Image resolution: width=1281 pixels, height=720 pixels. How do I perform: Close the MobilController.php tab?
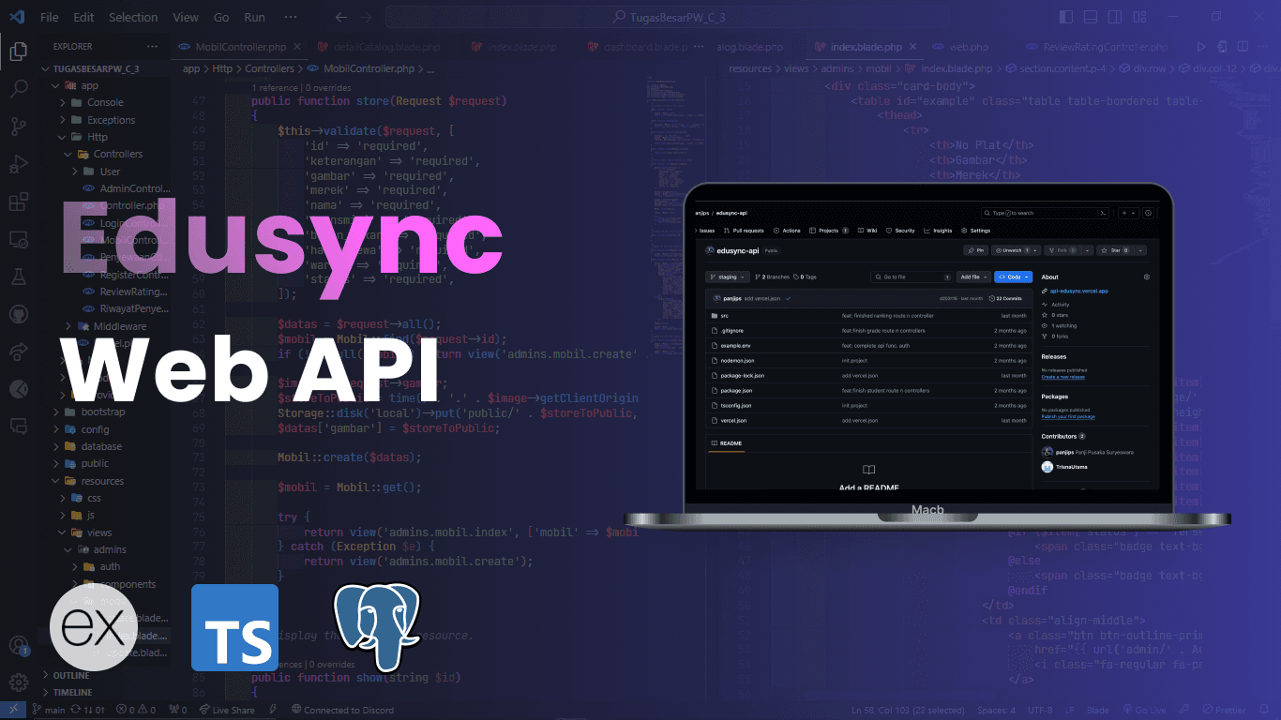click(x=299, y=47)
